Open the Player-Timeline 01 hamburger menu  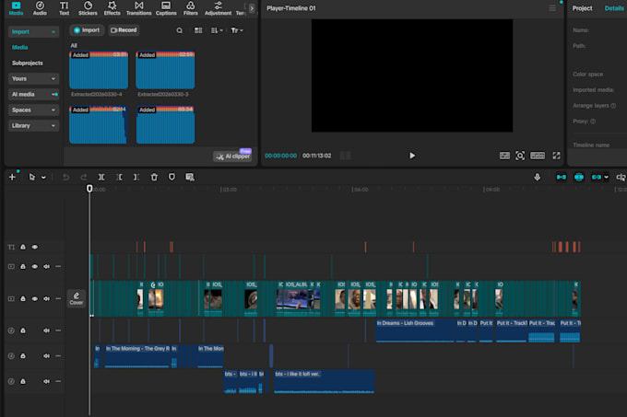(x=552, y=8)
